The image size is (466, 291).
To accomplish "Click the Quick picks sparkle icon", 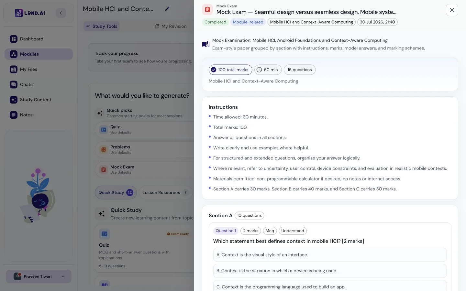I will pyautogui.click(x=100, y=113).
